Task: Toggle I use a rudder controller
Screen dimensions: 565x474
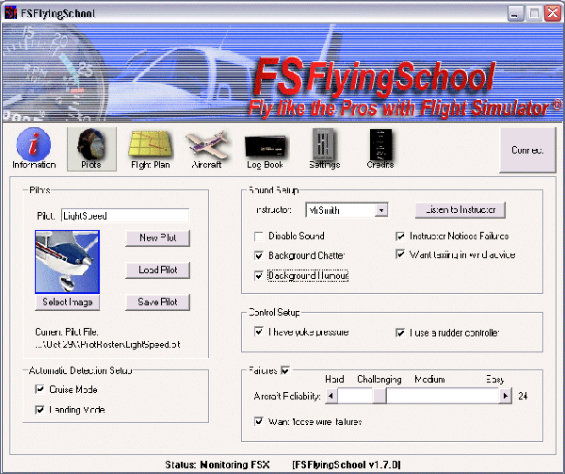Action: 400,333
